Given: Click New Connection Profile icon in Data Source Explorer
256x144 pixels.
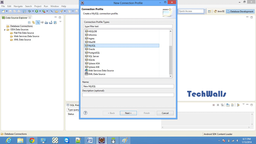Looking at the screenshot, I should [34, 22].
